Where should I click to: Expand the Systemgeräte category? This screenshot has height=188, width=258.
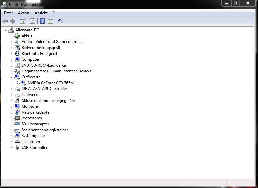11,136
